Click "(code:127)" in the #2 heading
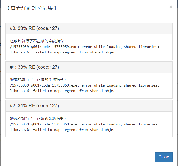The width and height of the screenshot is (178, 166). (x=48, y=106)
